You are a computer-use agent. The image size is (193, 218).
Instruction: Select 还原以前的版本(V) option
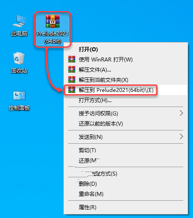point(101,124)
